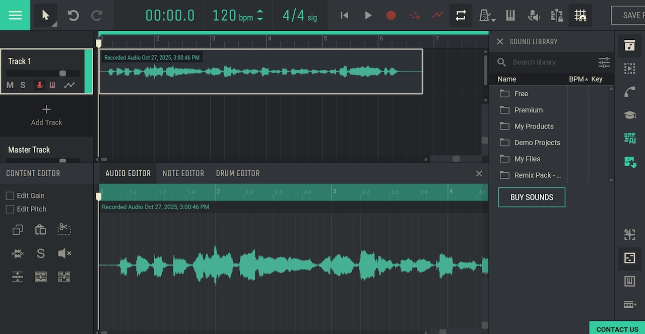
Task: Open the mixer icon in top toolbar
Action: (557, 16)
